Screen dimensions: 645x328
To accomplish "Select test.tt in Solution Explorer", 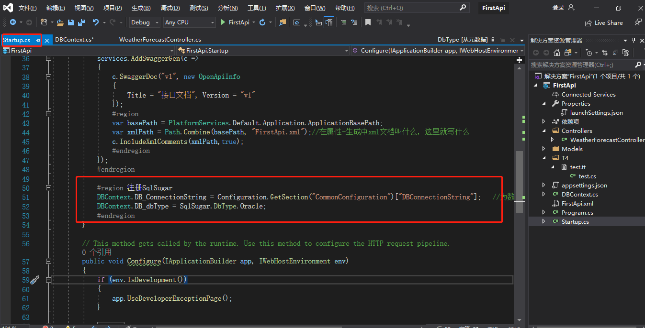I will tap(577, 167).
